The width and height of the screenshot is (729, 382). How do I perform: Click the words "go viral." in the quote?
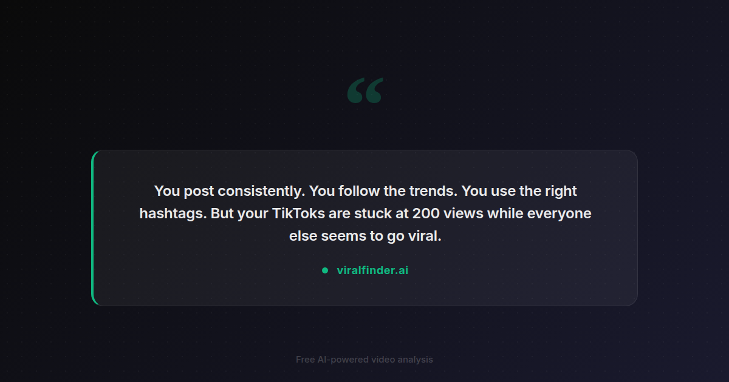[x=414, y=236]
